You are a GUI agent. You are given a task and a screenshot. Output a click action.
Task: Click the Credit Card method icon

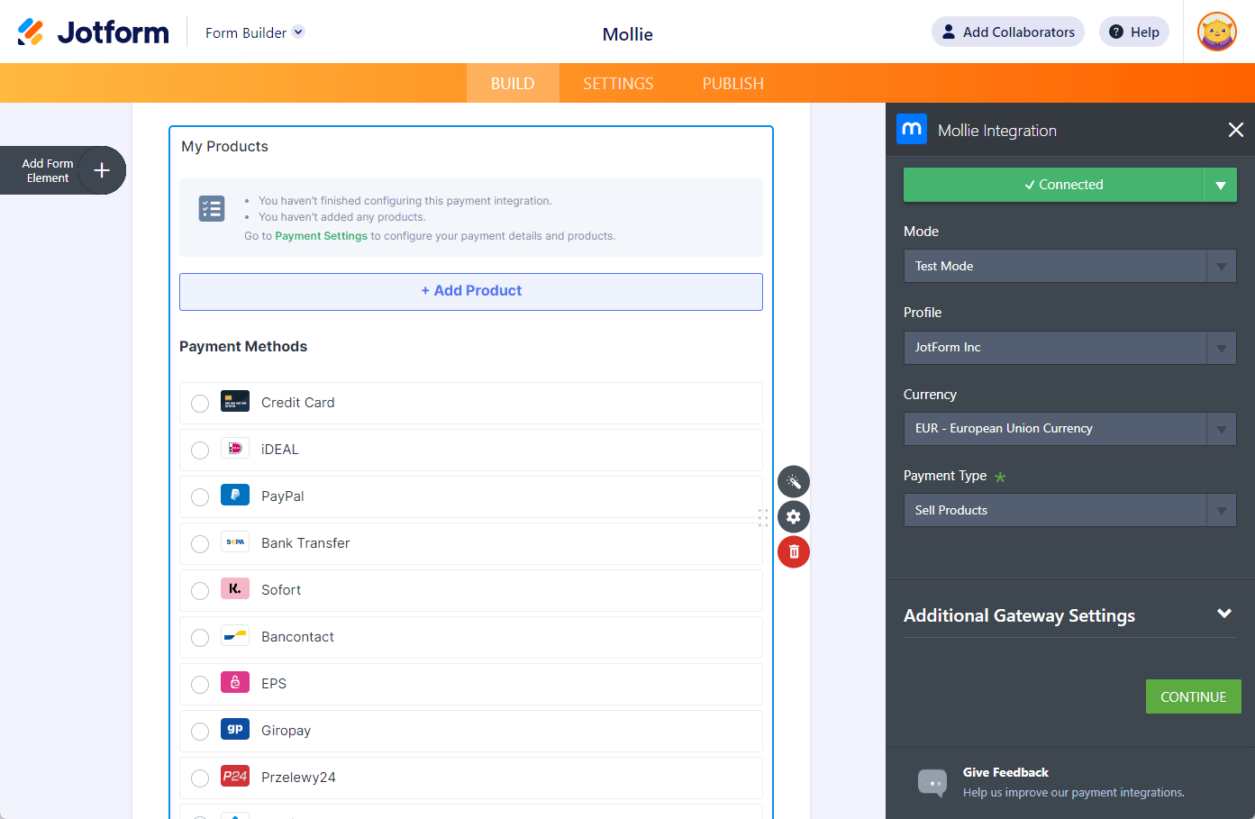click(235, 402)
